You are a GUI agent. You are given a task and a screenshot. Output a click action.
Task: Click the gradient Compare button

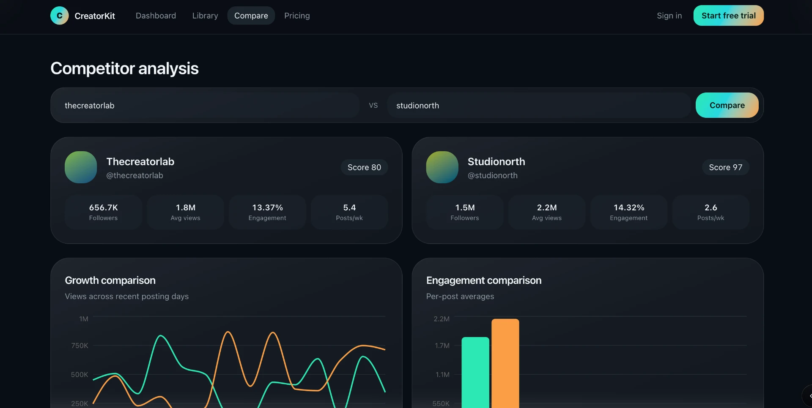tap(727, 105)
